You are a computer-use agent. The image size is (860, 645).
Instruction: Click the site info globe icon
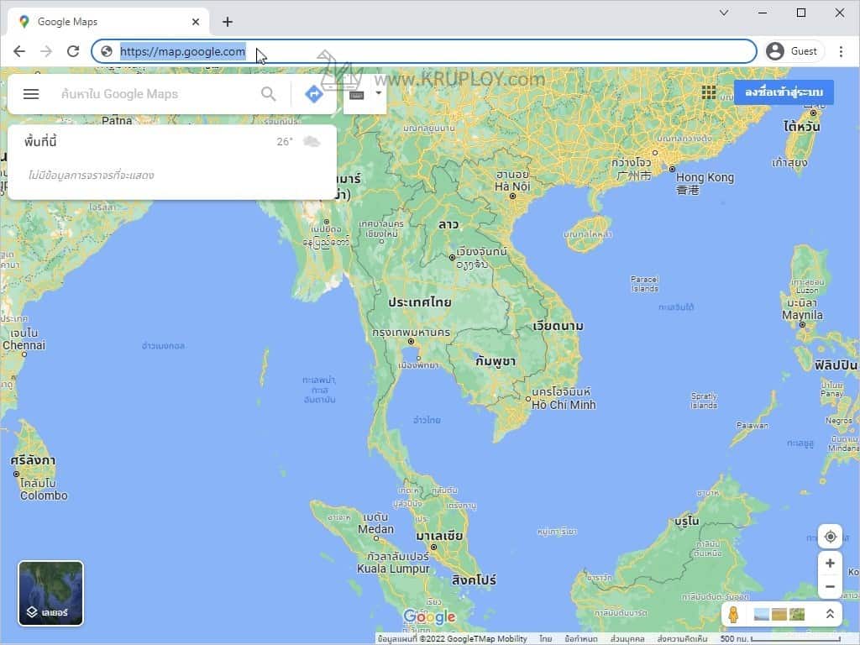[x=107, y=51]
